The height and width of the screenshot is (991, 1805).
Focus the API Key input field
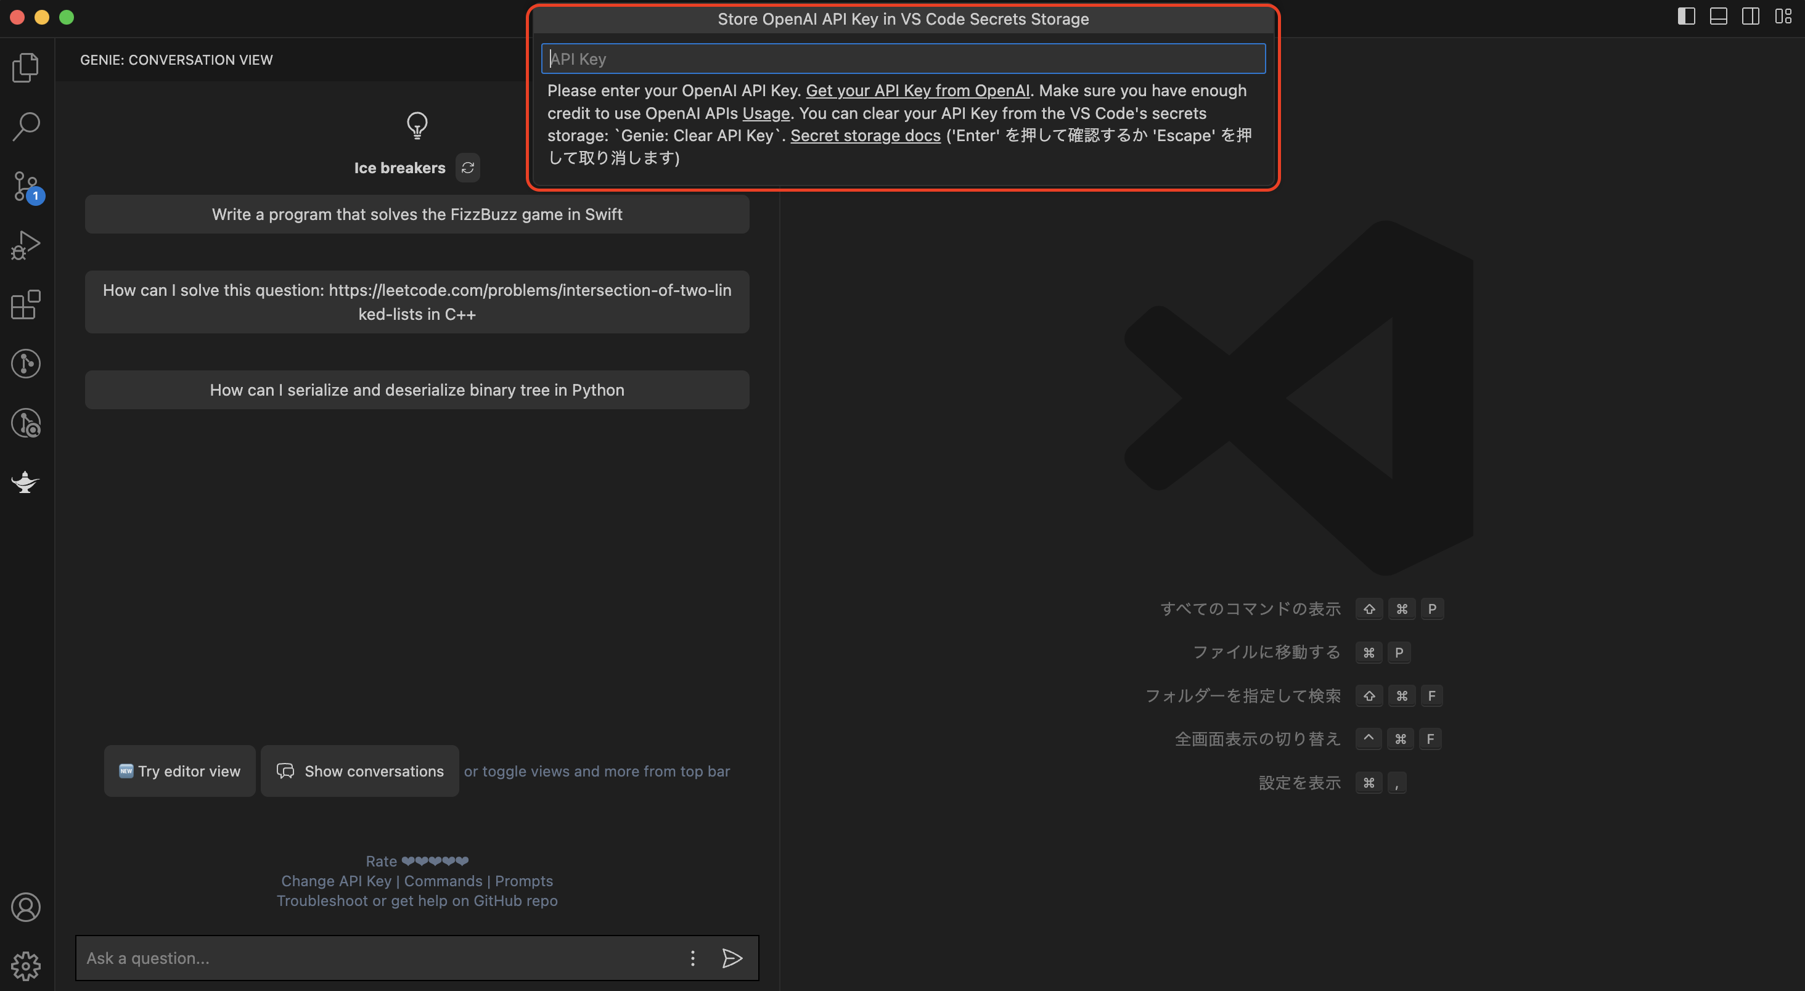[902, 59]
